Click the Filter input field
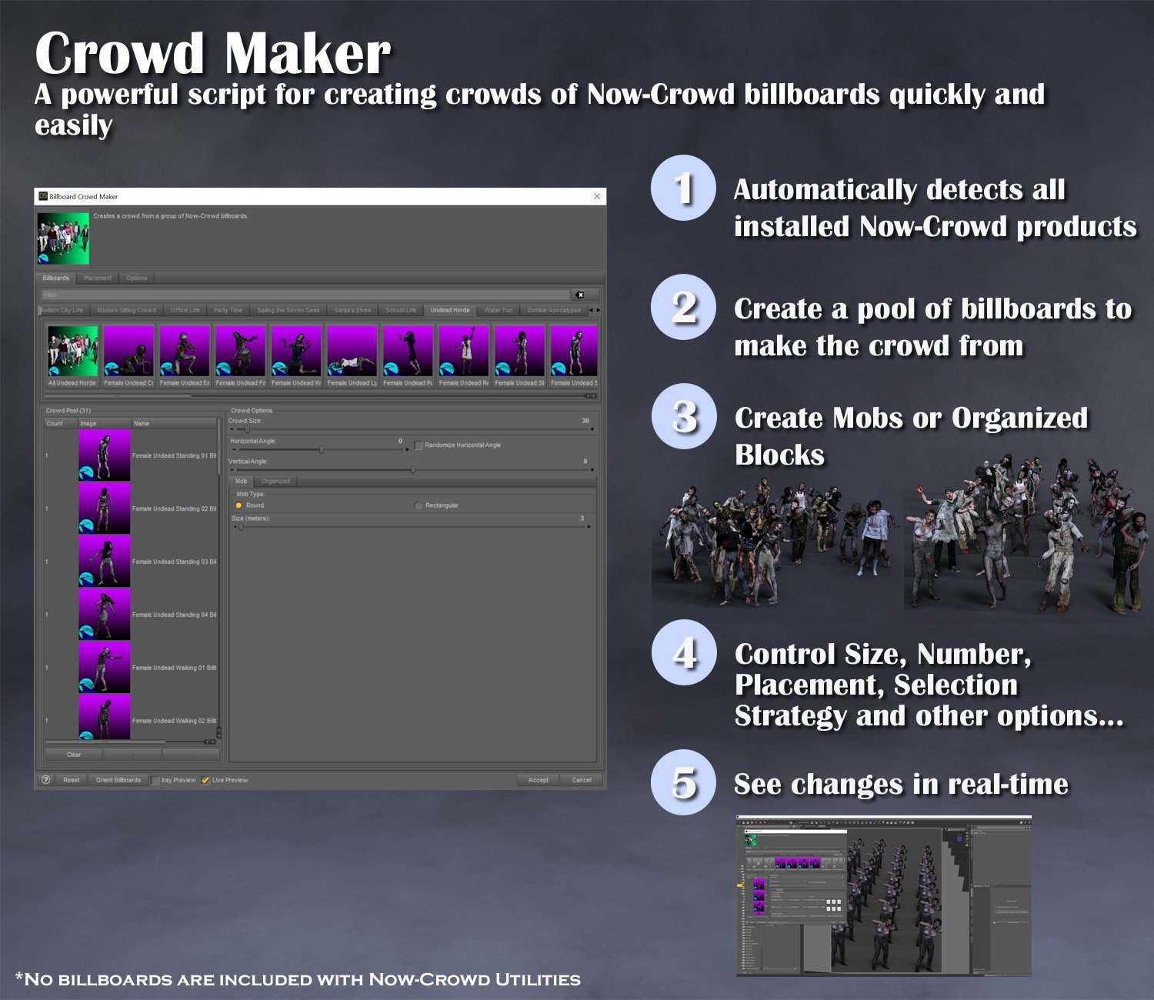The image size is (1154, 1000). [306, 295]
